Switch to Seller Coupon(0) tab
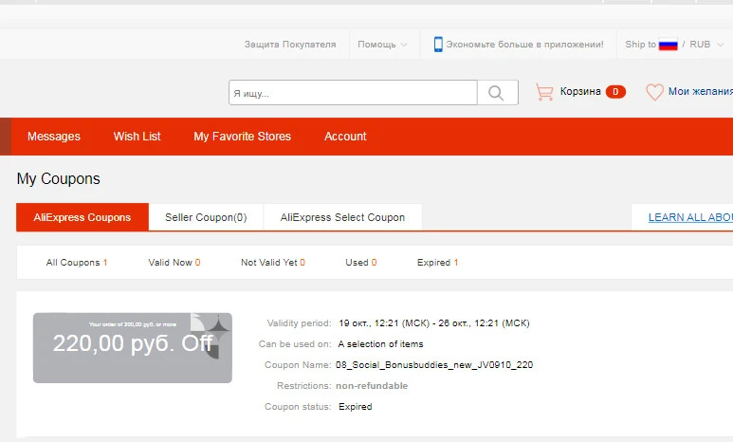Viewport: 733px width, 442px height. [206, 217]
